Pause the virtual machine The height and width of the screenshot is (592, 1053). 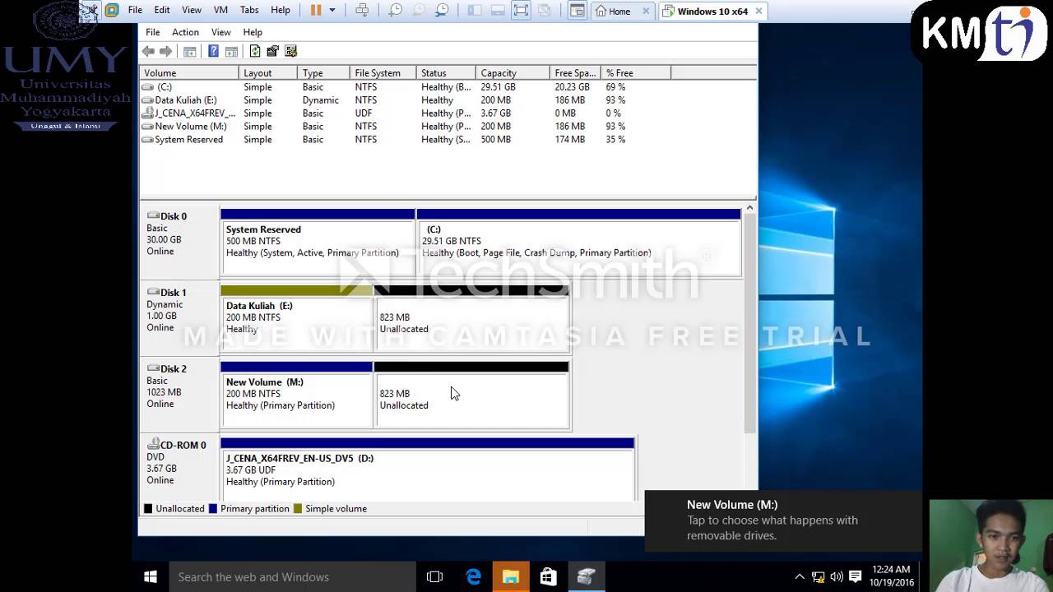[316, 11]
